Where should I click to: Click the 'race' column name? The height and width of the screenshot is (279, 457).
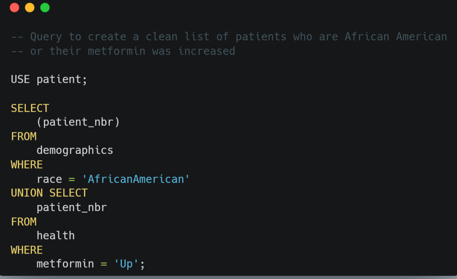(x=50, y=179)
